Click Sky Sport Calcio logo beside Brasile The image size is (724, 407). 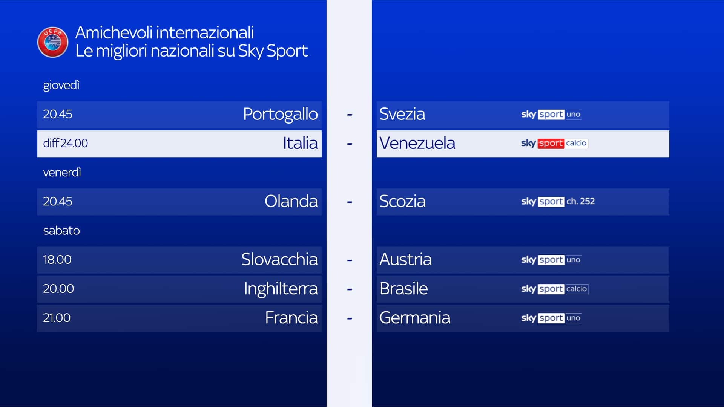[x=554, y=289]
